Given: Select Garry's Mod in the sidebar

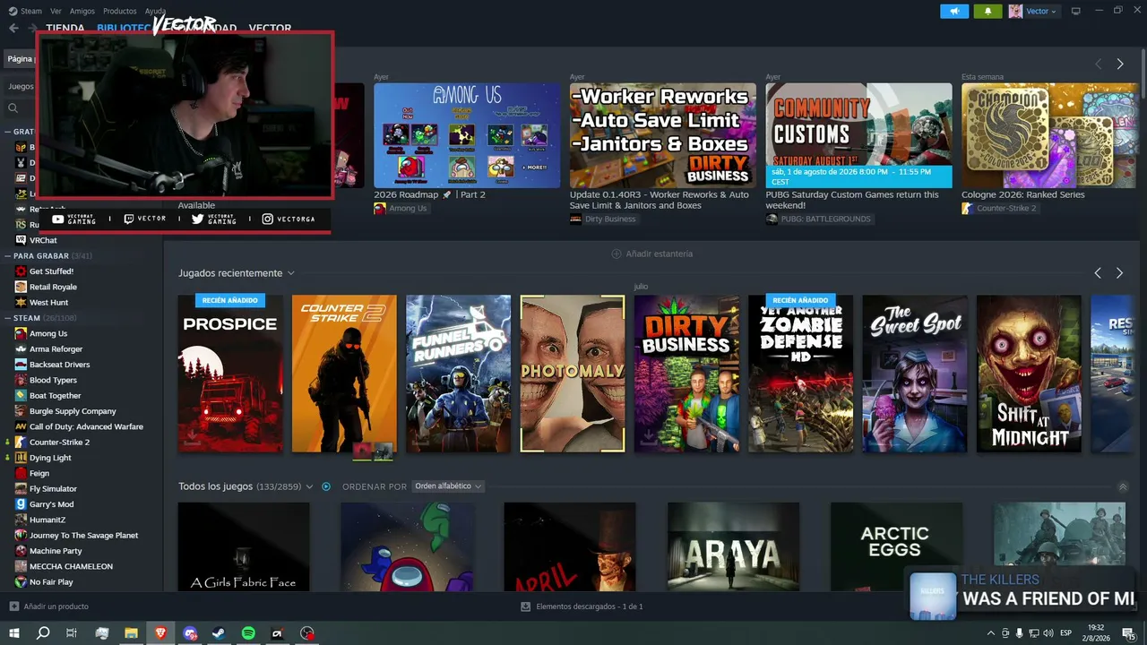Looking at the screenshot, I should click(51, 504).
